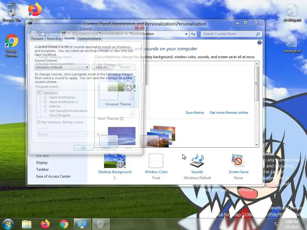This screenshot has width=307, height=230.
Task: Click Personalization in the address breadcrumb
Action: click(x=142, y=34)
